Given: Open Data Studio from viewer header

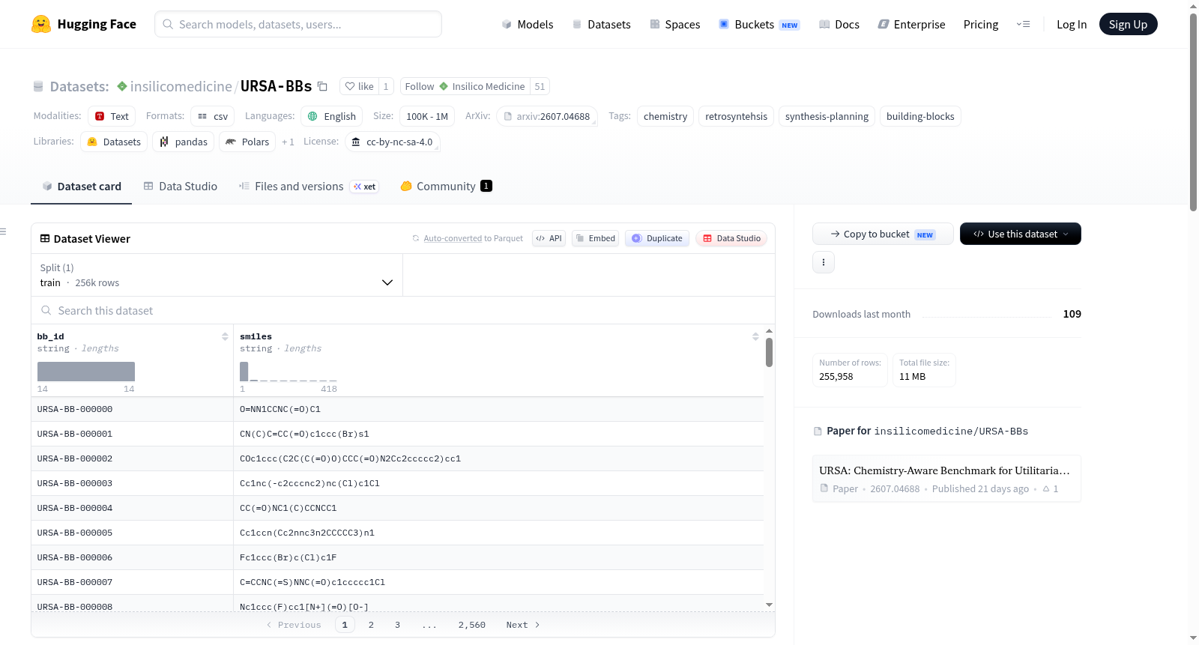Looking at the screenshot, I should point(731,238).
